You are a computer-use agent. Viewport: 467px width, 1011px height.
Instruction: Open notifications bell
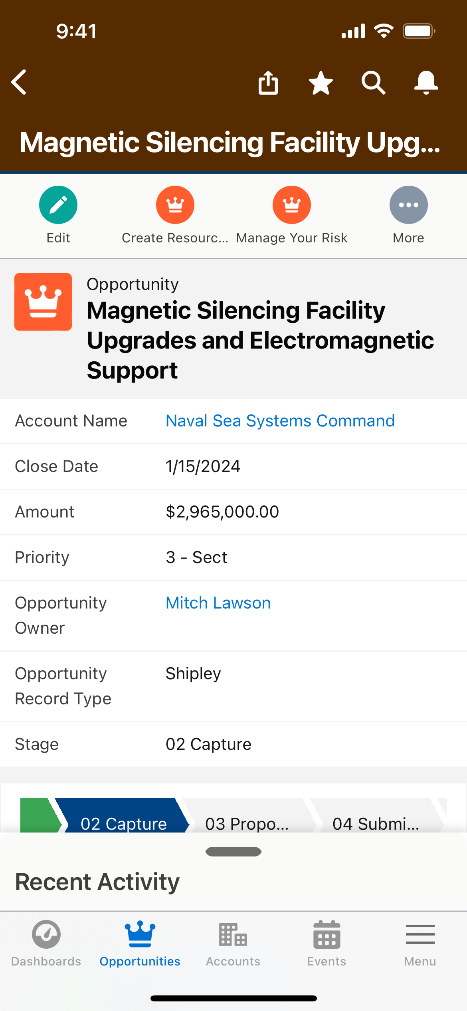click(x=426, y=83)
